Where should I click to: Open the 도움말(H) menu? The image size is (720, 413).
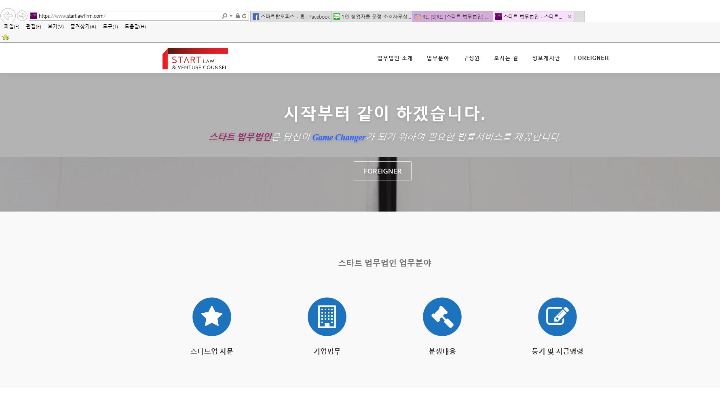[x=135, y=27]
